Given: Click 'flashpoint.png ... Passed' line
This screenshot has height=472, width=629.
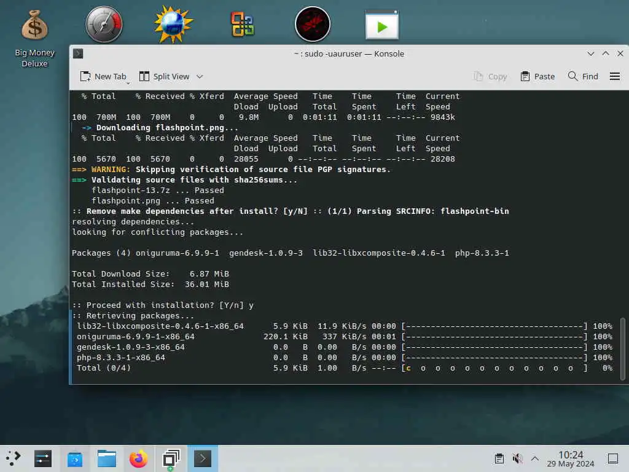Looking at the screenshot, I should (x=153, y=201).
